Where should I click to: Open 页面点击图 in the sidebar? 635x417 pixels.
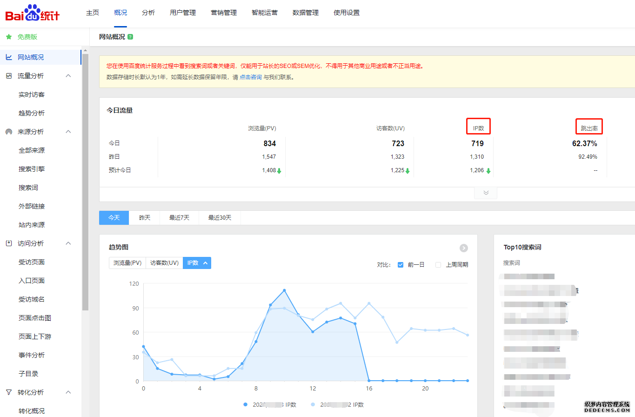coord(35,318)
